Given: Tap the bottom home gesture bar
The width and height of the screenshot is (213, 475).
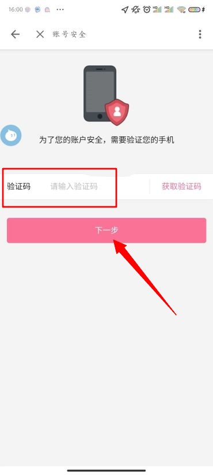Looking at the screenshot, I should [x=106, y=470].
